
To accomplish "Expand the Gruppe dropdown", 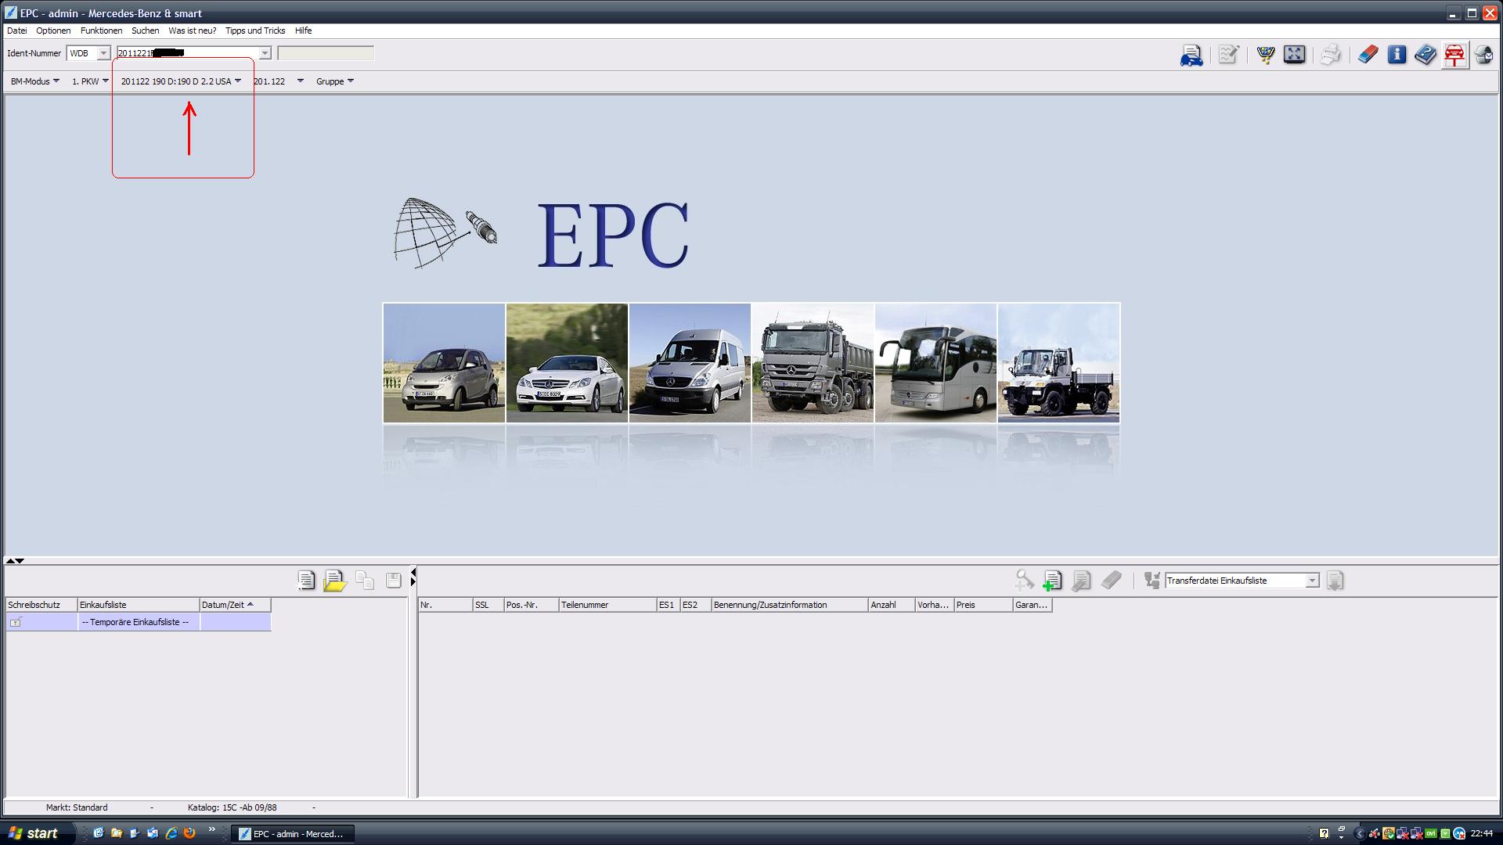I will (x=335, y=81).
